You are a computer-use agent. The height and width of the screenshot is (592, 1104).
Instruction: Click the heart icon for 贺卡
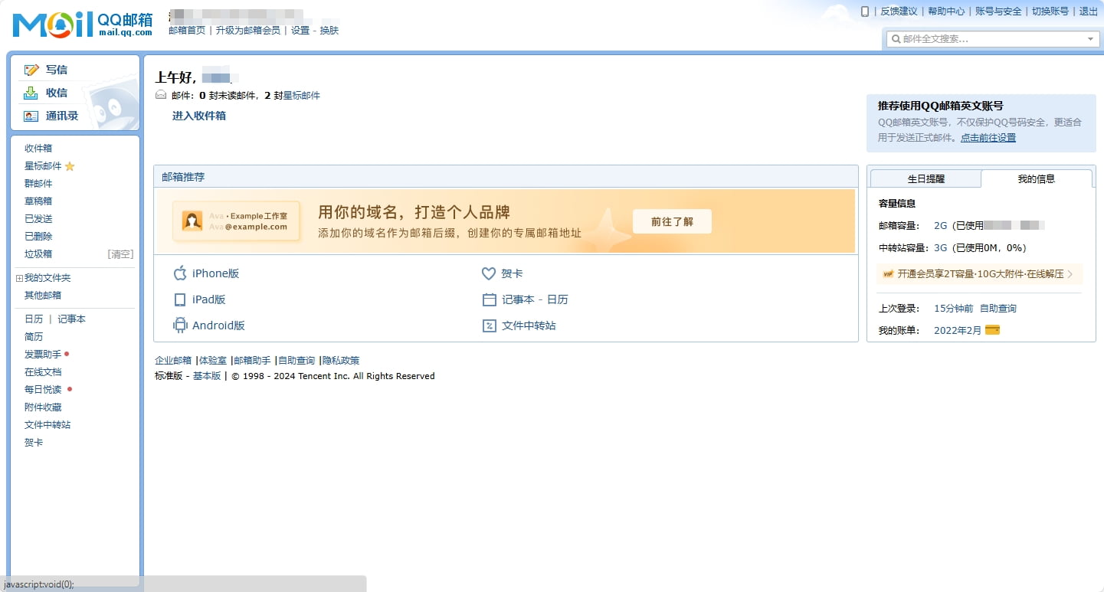pyautogui.click(x=489, y=273)
